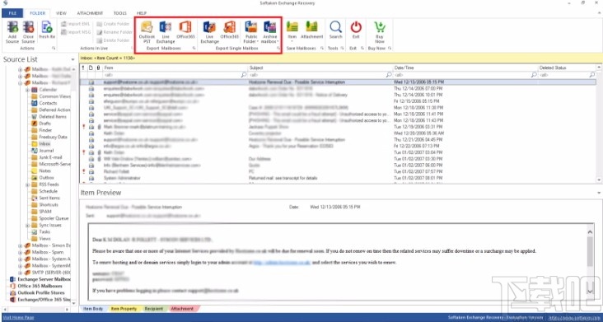Open the Public Folder export option
The height and width of the screenshot is (322, 603).
(x=250, y=31)
